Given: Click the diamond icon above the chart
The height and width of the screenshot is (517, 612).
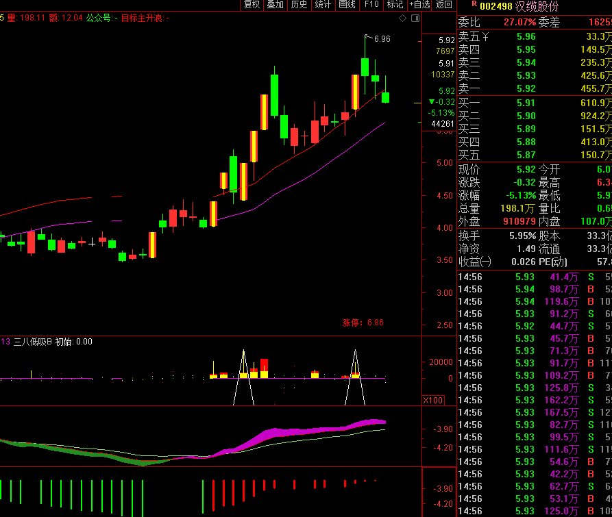Looking at the screenshot, I should 402,18.
